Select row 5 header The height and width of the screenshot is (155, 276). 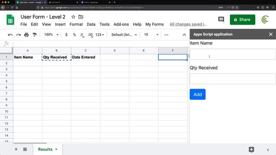[x=6, y=81]
